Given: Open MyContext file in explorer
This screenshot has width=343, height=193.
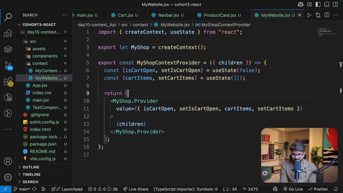Looking at the screenshot, I should [x=44, y=71].
